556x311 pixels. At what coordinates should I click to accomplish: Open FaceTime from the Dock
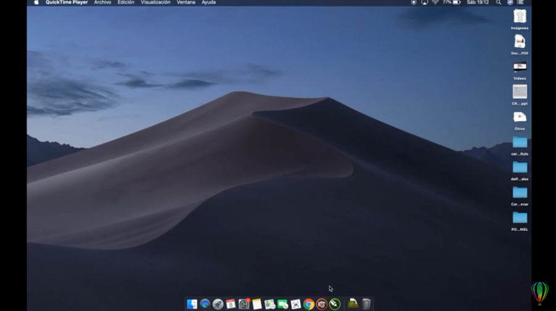click(x=282, y=304)
